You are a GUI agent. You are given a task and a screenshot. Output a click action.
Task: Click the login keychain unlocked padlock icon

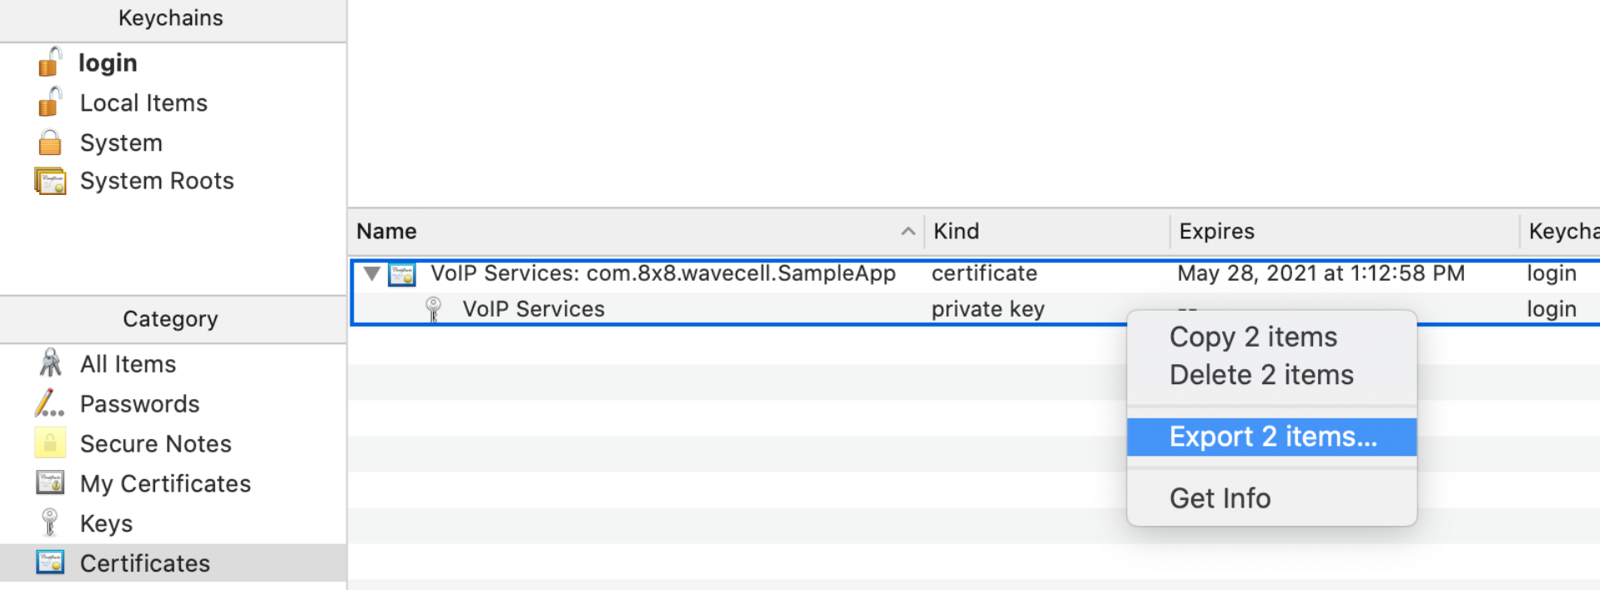50,62
